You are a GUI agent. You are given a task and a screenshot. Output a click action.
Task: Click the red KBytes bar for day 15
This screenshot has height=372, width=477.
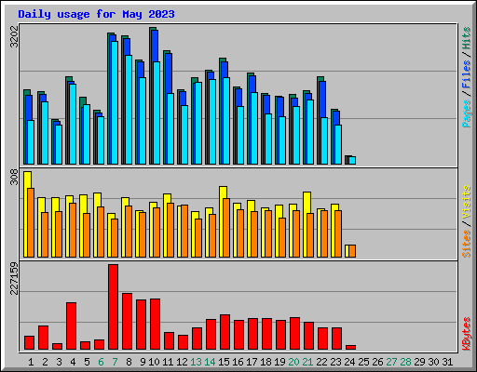225,332
